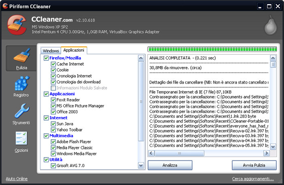Click the application list scroll-down arrow
Viewport: 284px width, 185px height.
pyautogui.click(x=141, y=165)
